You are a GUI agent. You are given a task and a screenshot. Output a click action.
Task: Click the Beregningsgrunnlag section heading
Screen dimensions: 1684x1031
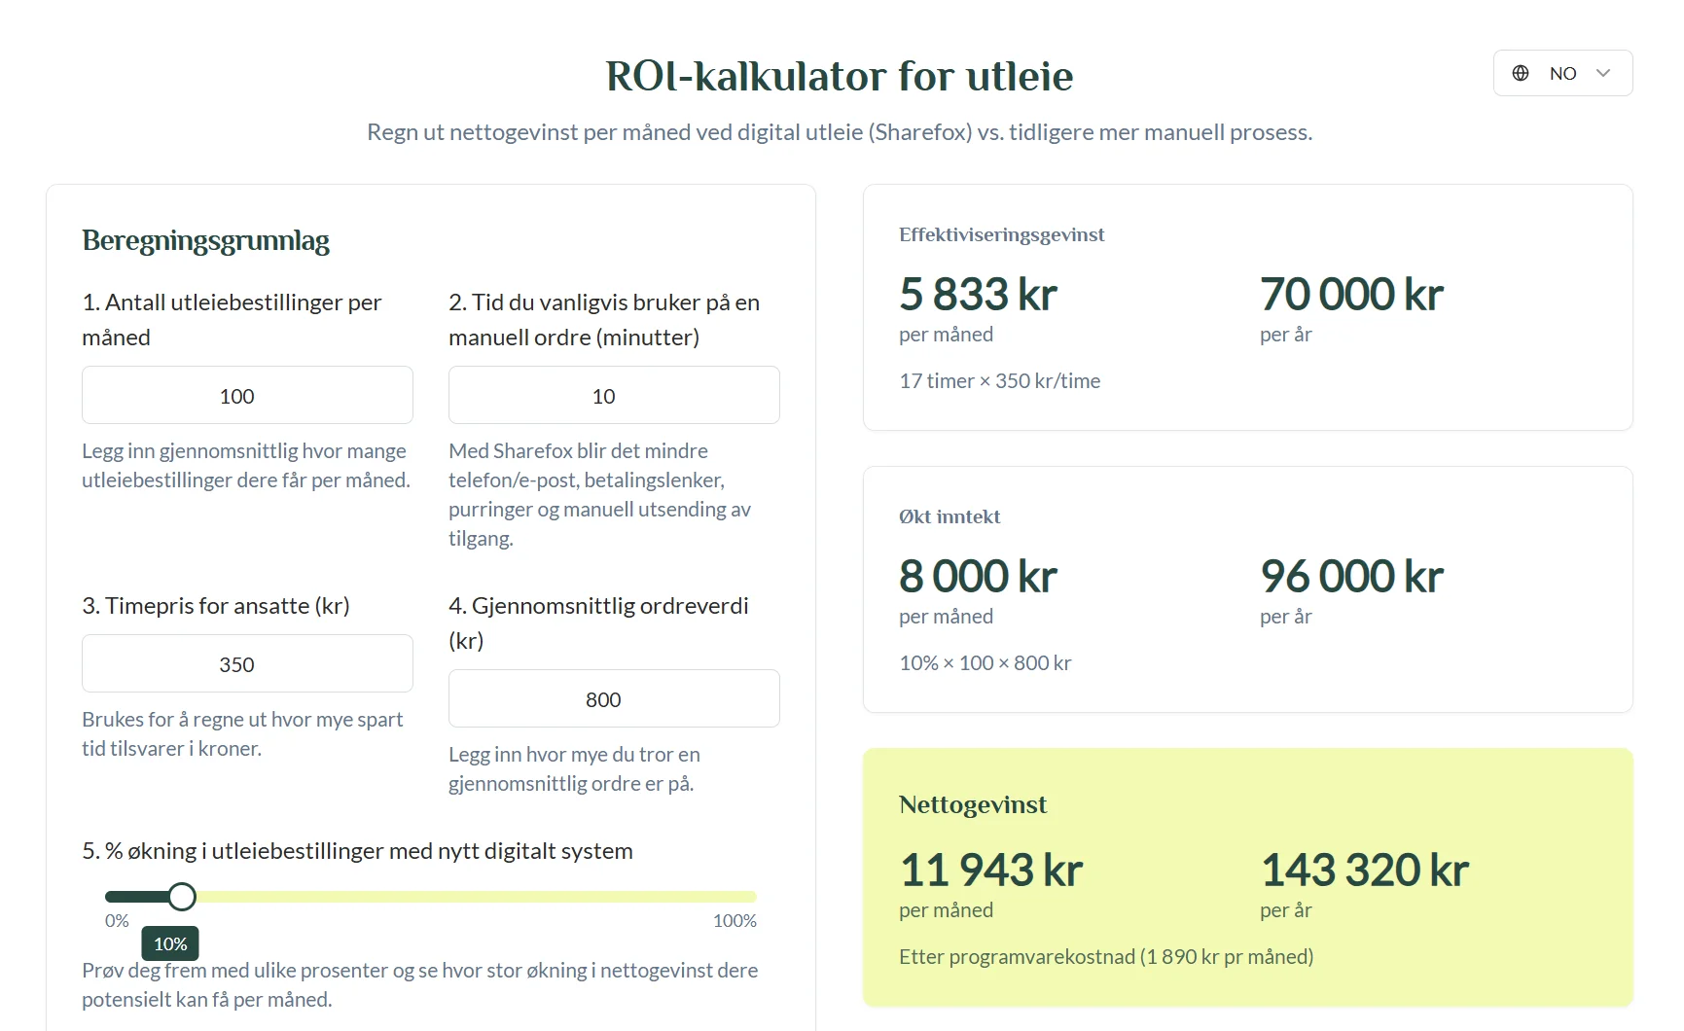(x=205, y=240)
